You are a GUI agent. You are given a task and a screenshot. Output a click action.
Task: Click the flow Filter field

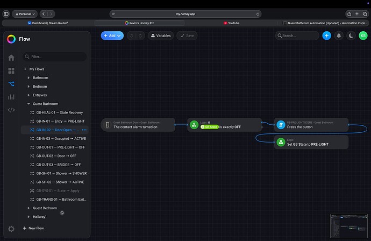pos(55,56)
